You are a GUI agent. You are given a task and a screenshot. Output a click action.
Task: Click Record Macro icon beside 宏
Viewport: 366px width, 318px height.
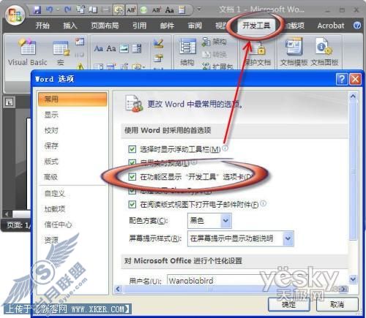point(80,42)
